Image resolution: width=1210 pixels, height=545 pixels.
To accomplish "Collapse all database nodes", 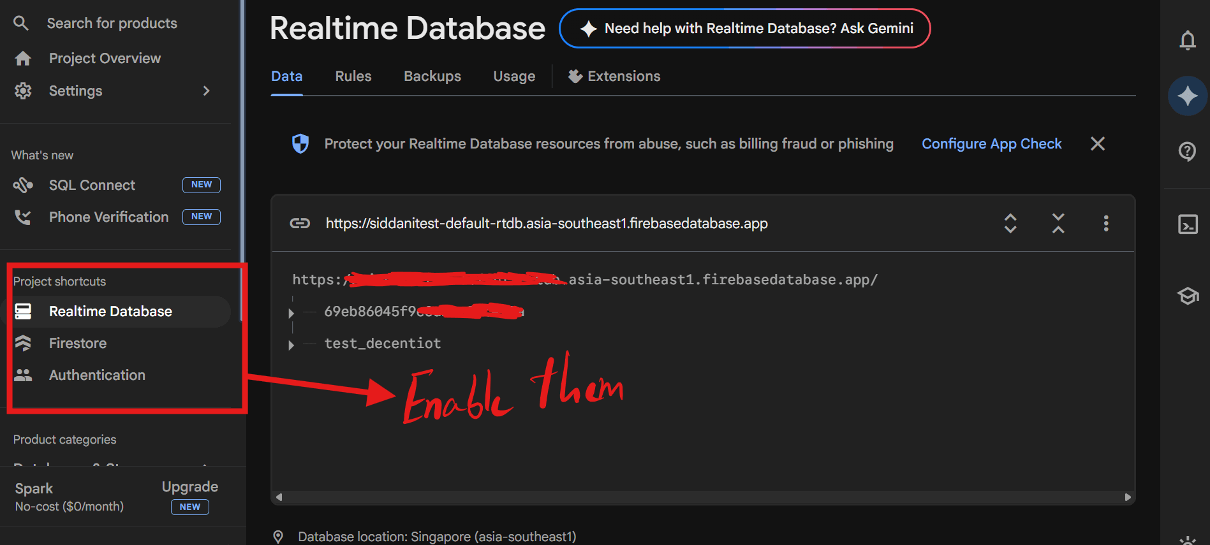I will [x=1058, y=223].
